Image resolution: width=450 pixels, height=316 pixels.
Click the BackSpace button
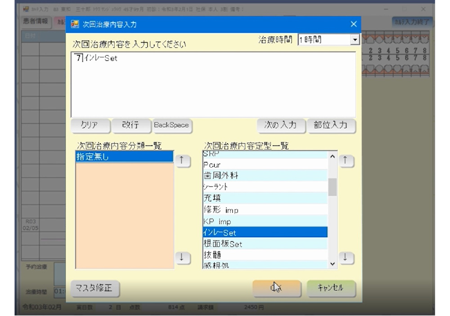click(x=171, y=125)
